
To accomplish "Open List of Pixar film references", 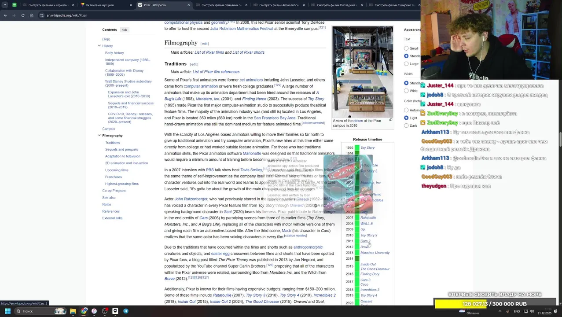I will (x=216, y=72).
